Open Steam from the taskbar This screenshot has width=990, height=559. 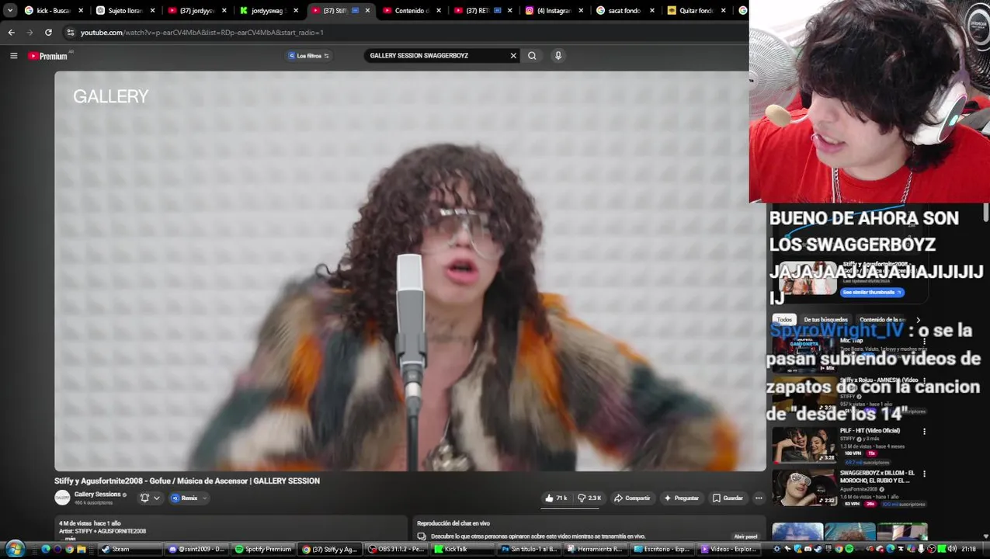(129, 549)
